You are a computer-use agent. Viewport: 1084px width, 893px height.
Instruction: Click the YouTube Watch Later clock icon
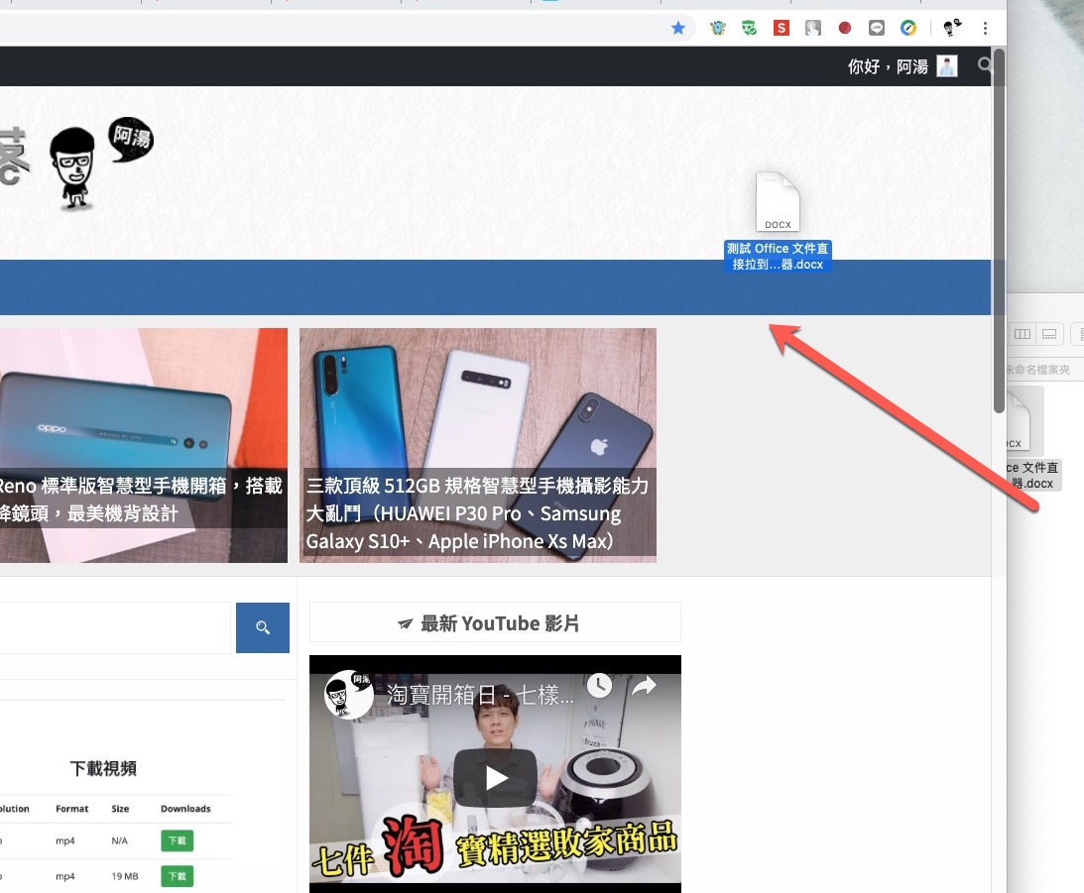point(599,686)
